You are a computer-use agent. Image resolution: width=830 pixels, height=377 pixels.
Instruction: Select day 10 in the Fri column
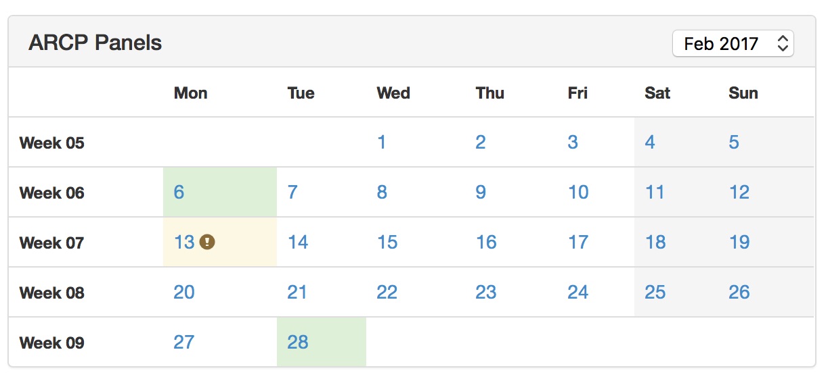click(x=578, y=193)
